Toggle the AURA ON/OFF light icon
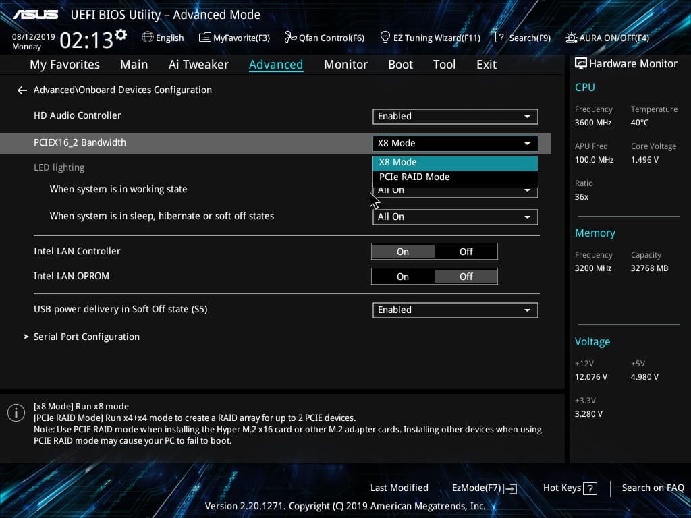The image size is (691, 518). coord(571,38)
